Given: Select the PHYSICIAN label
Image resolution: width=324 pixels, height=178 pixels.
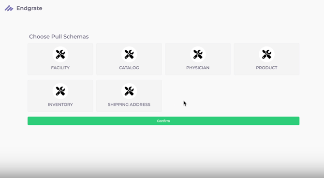Looking at the screenshot, I should coord(198,68).
